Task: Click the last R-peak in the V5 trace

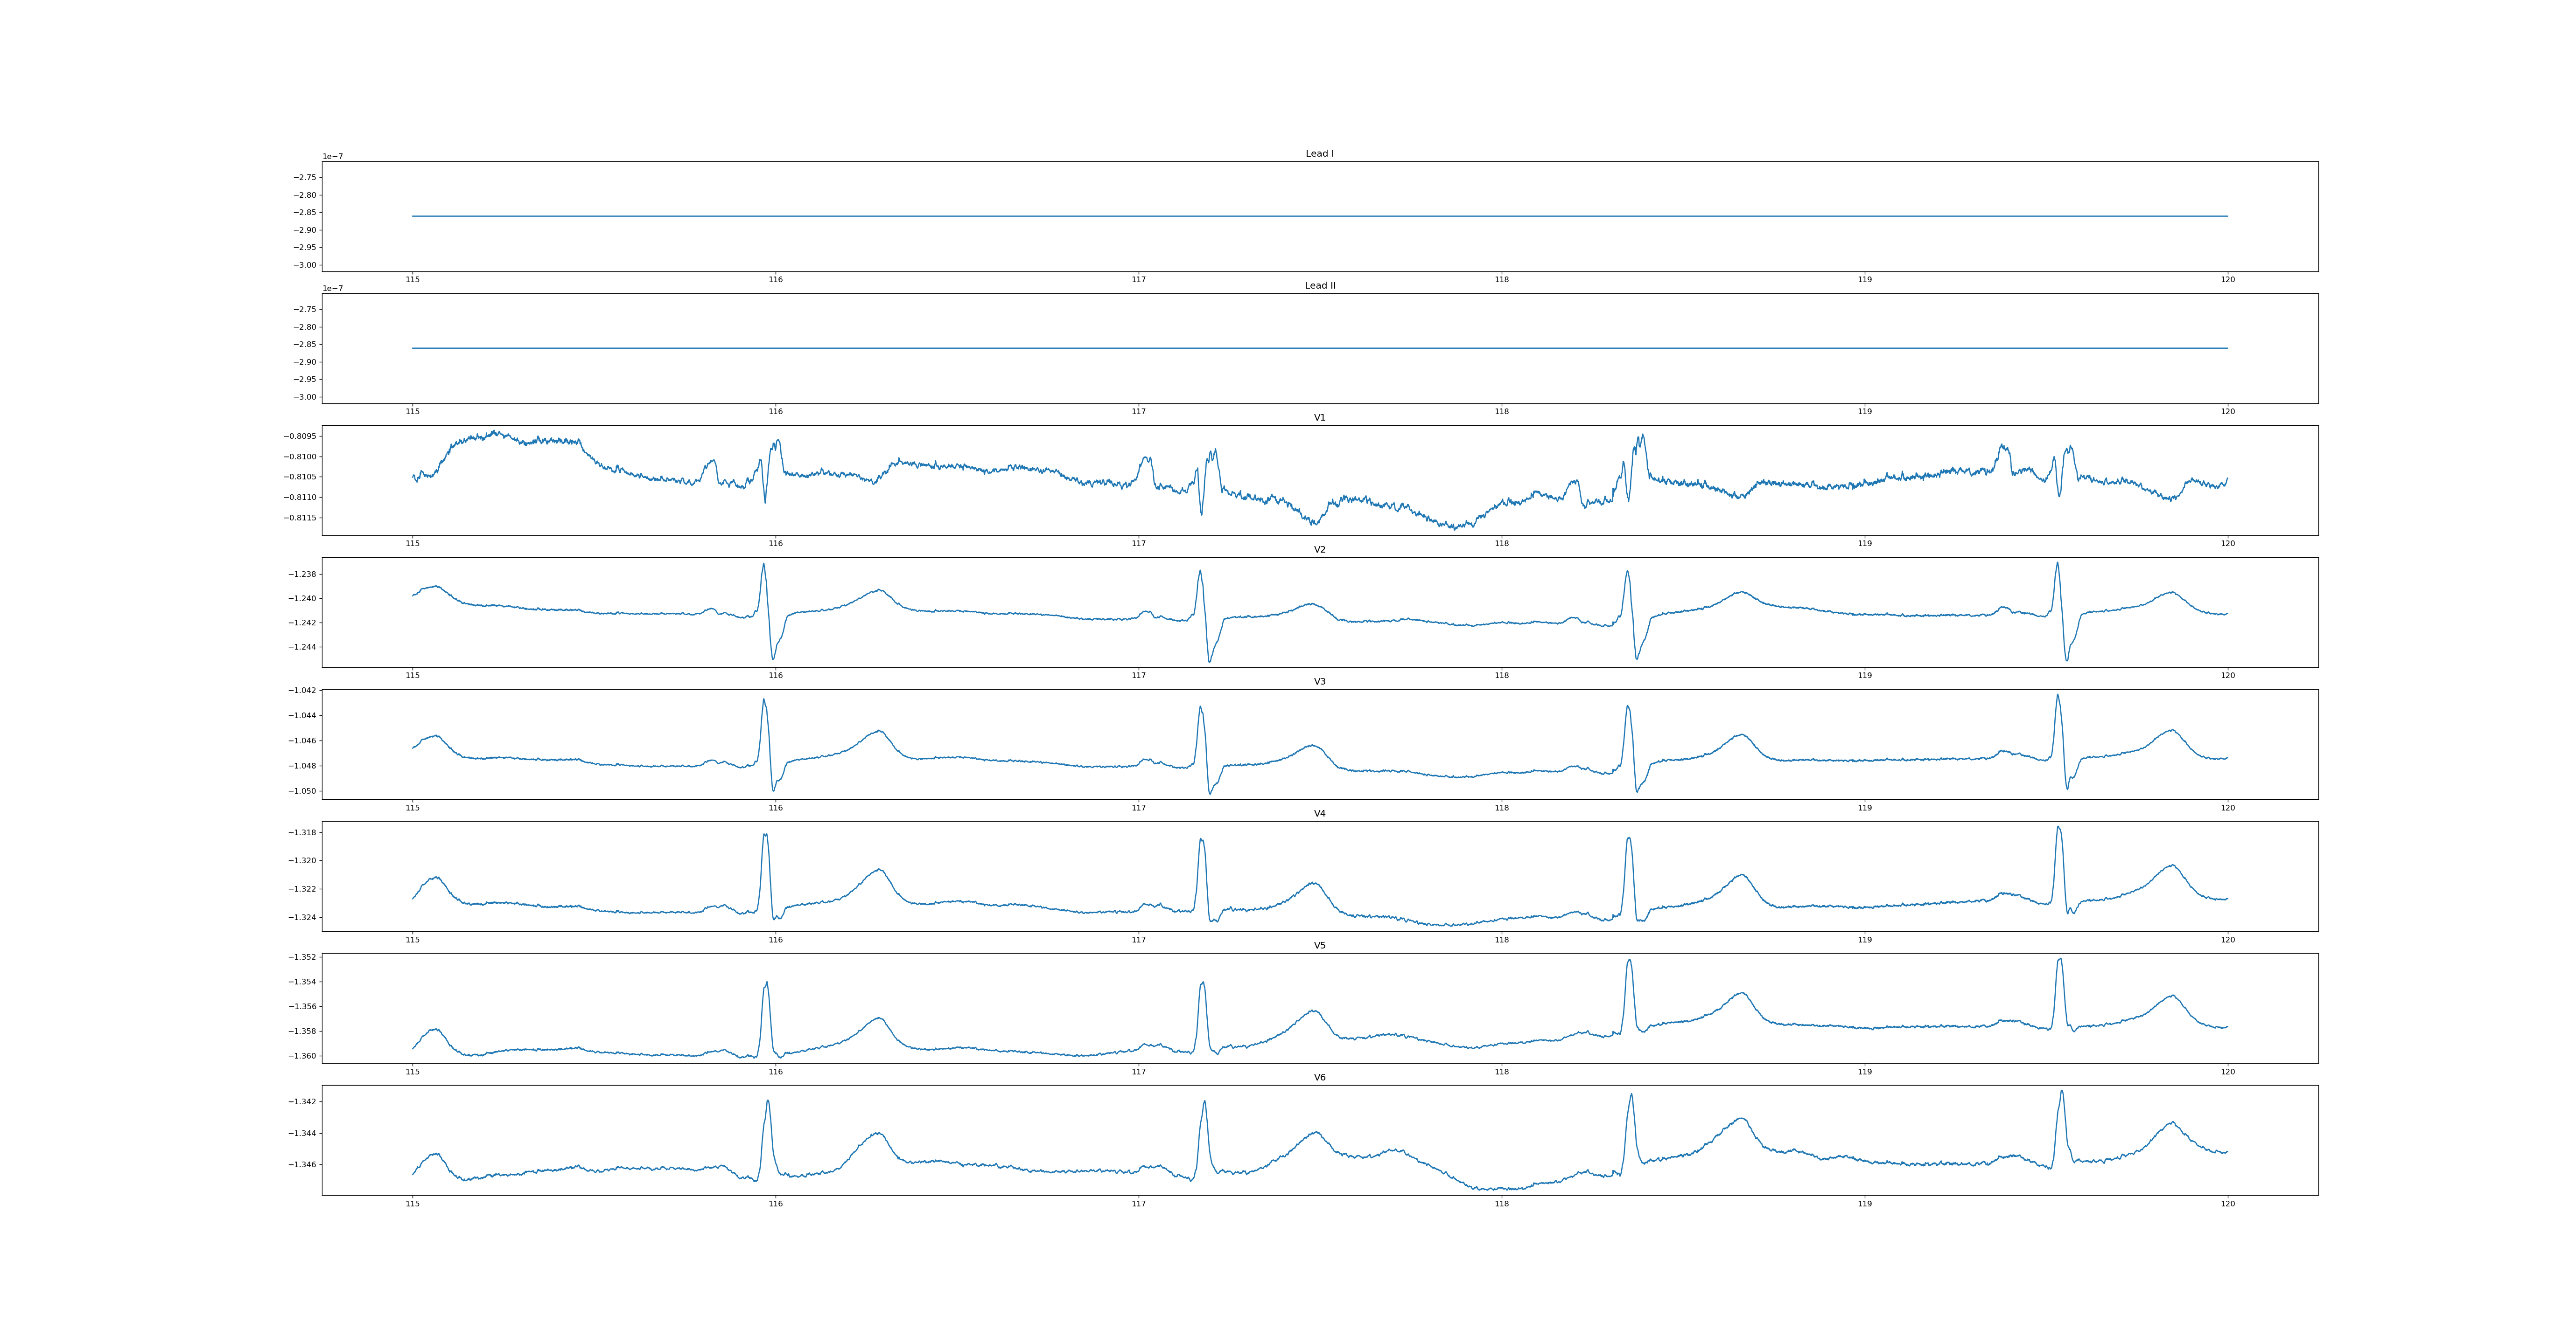Action: 2059,960
